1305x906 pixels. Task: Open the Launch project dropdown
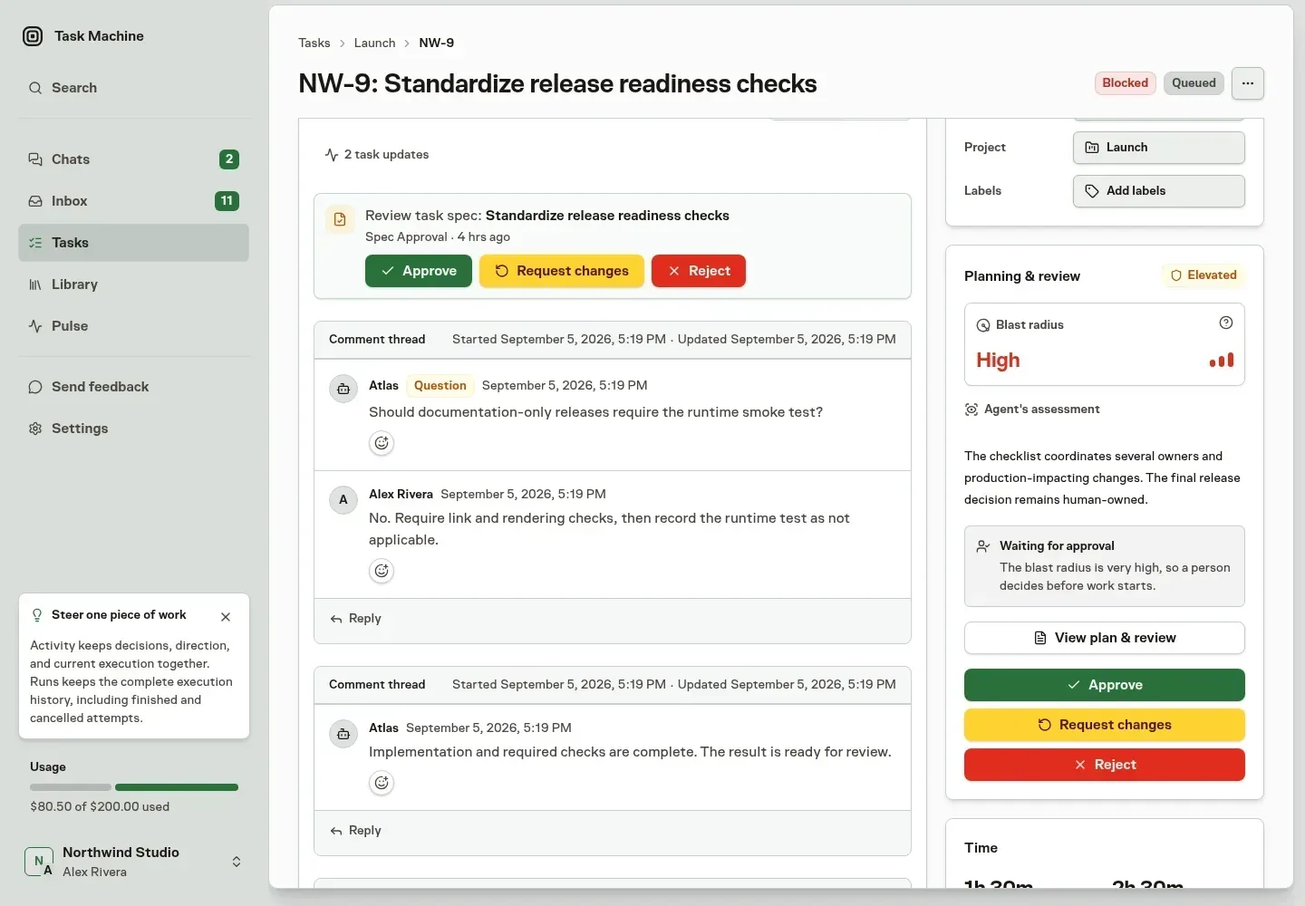1159,148
